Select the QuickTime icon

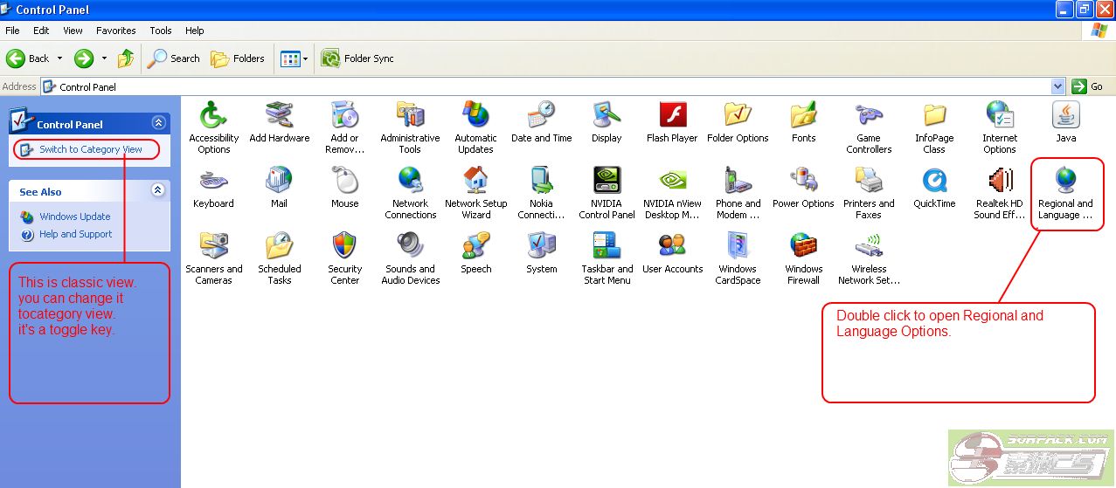coord(934,182)
